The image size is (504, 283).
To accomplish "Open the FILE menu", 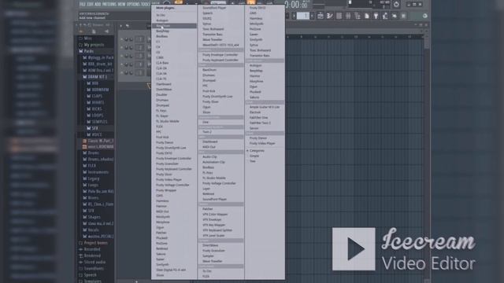I will 82,4.
